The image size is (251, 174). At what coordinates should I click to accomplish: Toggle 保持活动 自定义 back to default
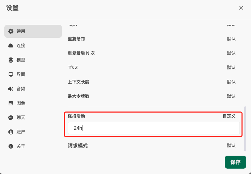[x=229, y=116]
